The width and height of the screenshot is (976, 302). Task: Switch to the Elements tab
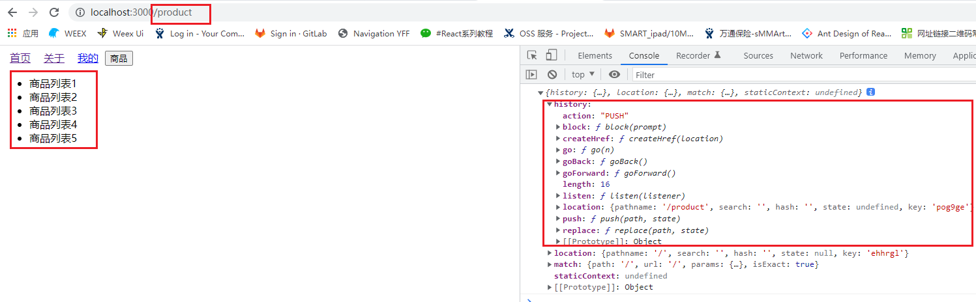tap(595, 55)
